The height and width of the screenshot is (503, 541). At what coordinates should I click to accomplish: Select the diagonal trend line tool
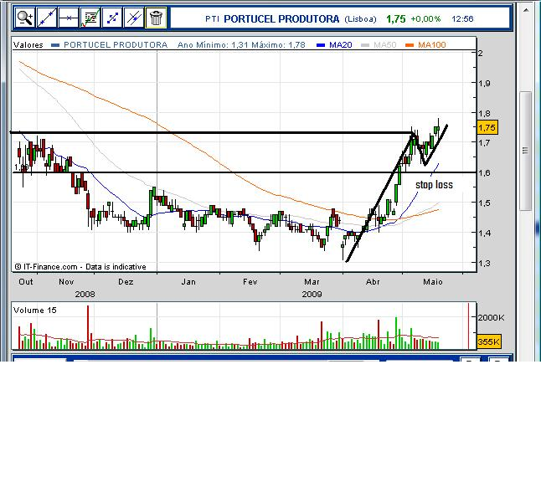[47, 18]
